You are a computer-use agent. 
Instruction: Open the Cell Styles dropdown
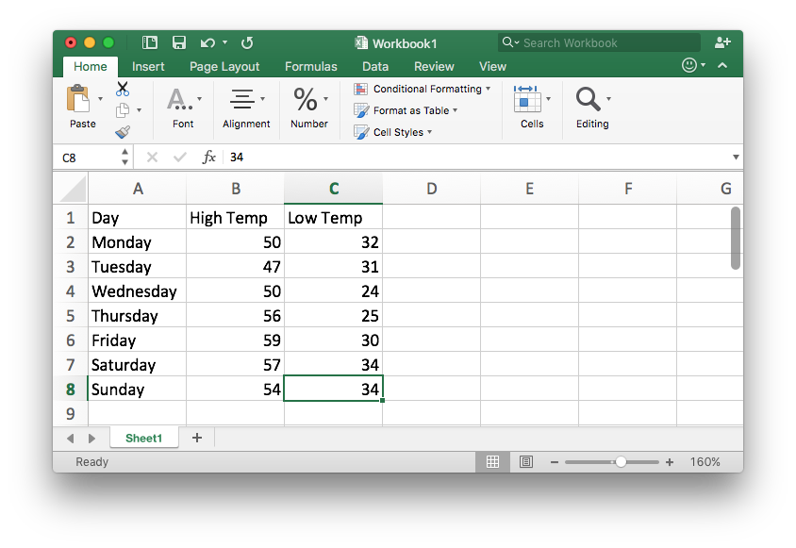point(393,132)
